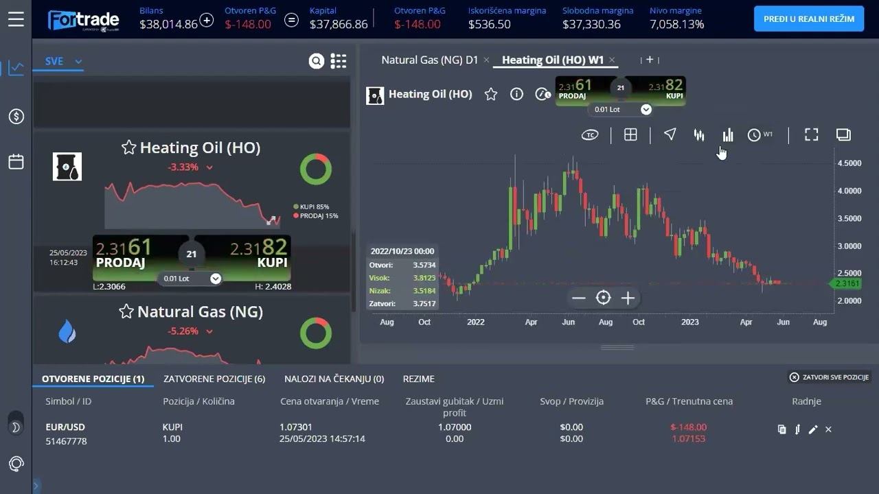The height and width of the screenshot is (494, 879).
Task: Favorite Heating Oil in chart header
Action: 491,95
